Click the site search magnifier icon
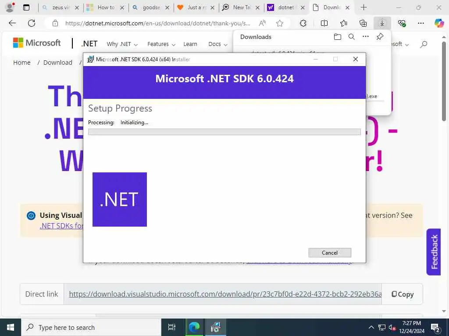The width and height of the screenshot is (449, 336). pos(424,44)
